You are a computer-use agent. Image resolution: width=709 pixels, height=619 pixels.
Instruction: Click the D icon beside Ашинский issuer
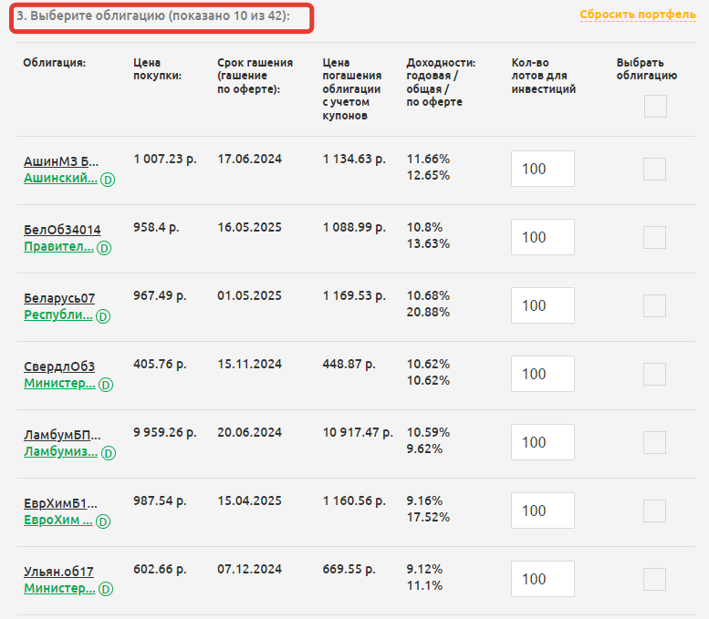coord(106,180)
